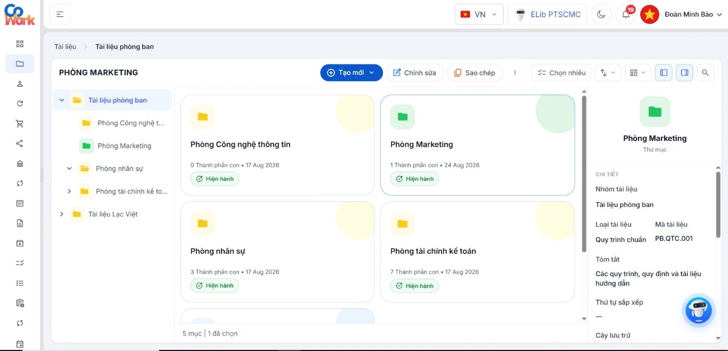The width and height of the screenshot is (728, 351).
Task: Open the warehouse building sidebar icon
Action: pyautogui.click(x=20, y=163)
